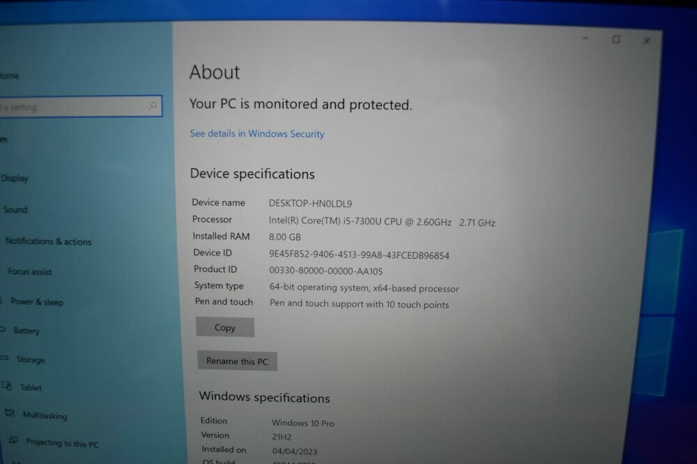Click the Windows specifications heading
Image resolution: width=697 pixels, height=464 pixels.
coord(264,397)
